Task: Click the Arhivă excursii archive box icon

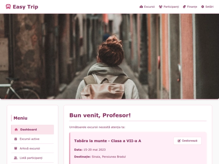Action: tap(16, 148)
